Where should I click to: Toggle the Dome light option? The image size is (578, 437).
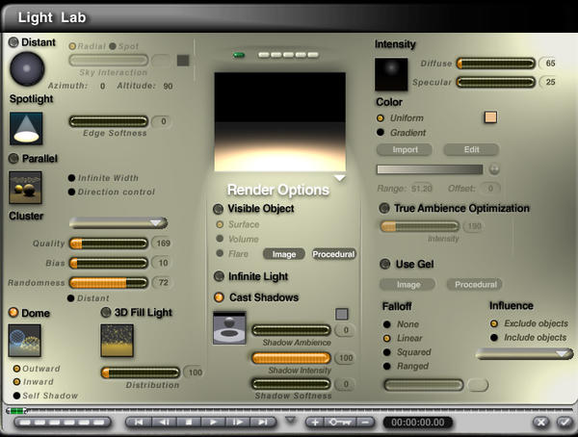point(13,313)
